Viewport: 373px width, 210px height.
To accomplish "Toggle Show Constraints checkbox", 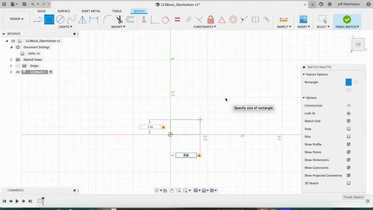I will [x=349, y=167].
